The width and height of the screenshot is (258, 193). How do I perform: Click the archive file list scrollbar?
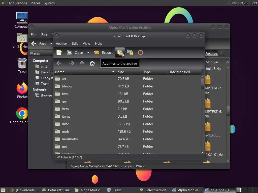(x=203, y=84)
